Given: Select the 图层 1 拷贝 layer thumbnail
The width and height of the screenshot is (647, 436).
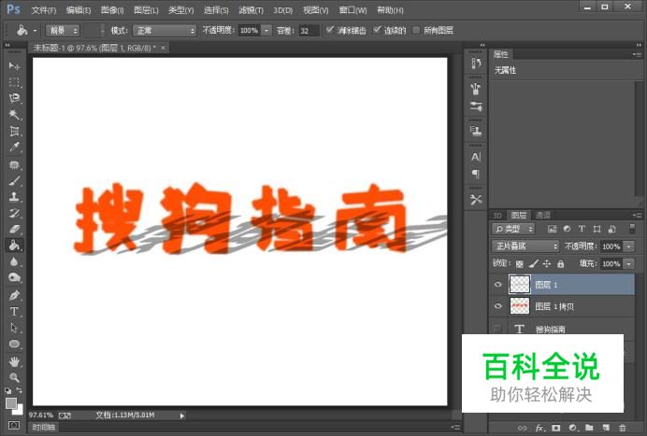Looking at the screenshot, I should (520, 306).
